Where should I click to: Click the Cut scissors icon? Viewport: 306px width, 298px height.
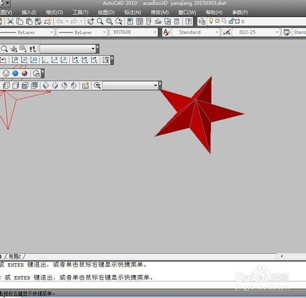click(10, 21)
